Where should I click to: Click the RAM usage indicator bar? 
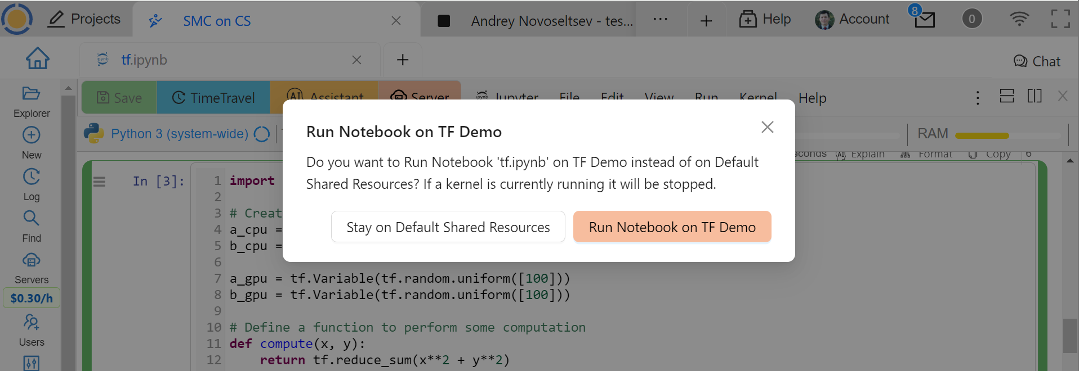982,135
